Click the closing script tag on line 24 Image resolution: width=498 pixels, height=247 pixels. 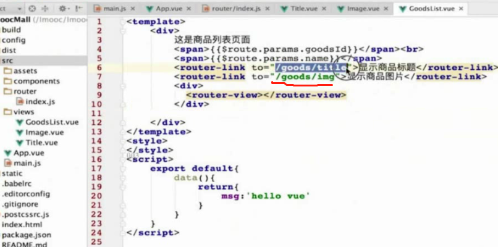coord(153,233)
